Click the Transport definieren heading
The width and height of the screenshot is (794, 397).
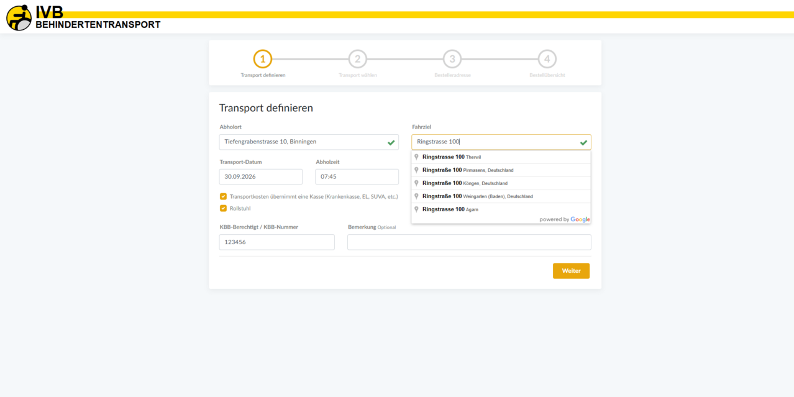(x=266, y=108)
